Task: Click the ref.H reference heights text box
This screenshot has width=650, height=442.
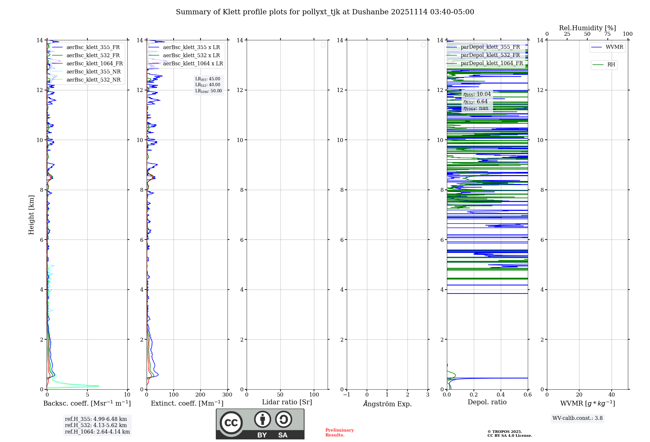Action: click(97, 425)
